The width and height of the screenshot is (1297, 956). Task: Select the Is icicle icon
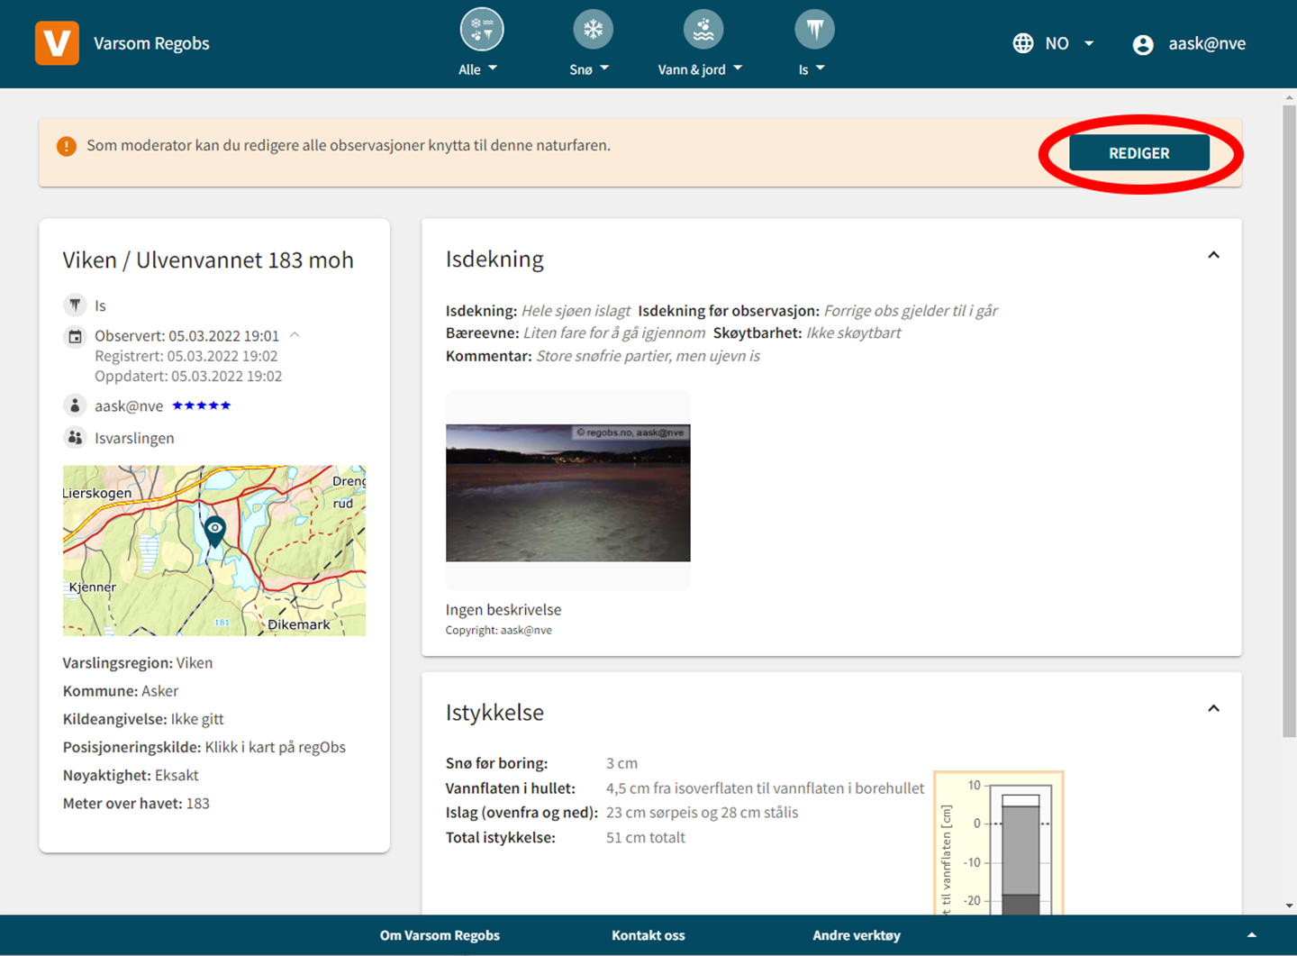pyautogui.click(x=814, y=30)
